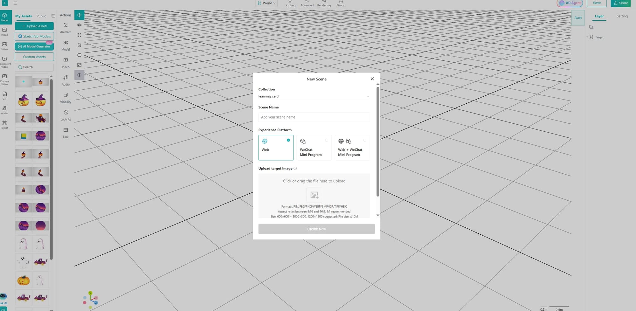Switch to the Public assets tab
636x311 pixels.
coord(41,16)
